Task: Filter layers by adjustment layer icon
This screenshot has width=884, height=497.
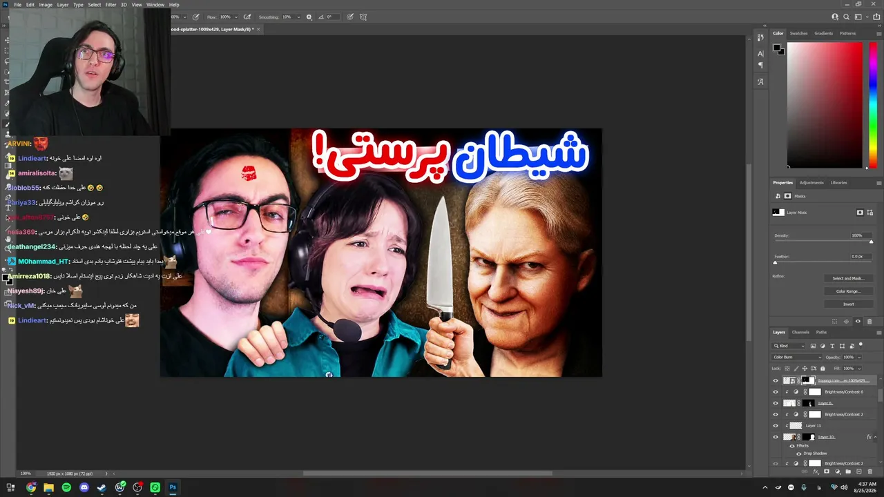Action: pyautogui.click(x=823, y=346)
